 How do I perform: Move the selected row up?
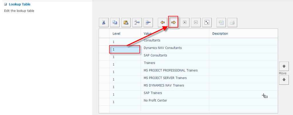click(284, 66)
